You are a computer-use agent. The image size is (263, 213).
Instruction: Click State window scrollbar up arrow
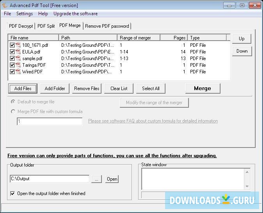(247, 172)
